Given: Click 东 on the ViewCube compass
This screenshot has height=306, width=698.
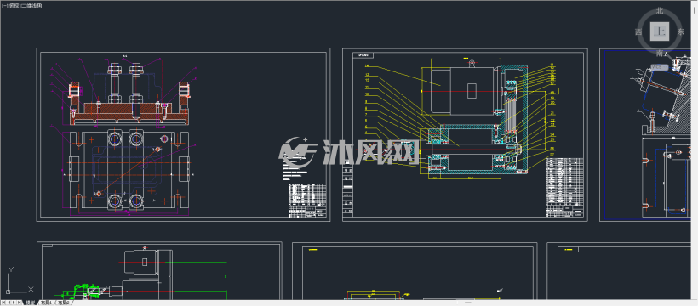Looking at the screenshot, I should click(680, 32).
